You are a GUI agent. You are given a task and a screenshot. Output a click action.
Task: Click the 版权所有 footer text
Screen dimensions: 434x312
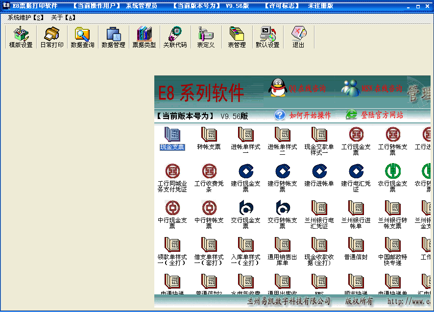(x=359, y=301)
